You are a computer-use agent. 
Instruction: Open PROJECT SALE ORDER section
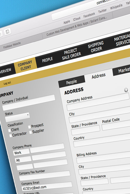coord(71,54)
